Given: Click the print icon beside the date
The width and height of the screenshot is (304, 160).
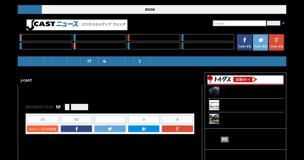Looking at the screenshot, I should pos(58,107).
